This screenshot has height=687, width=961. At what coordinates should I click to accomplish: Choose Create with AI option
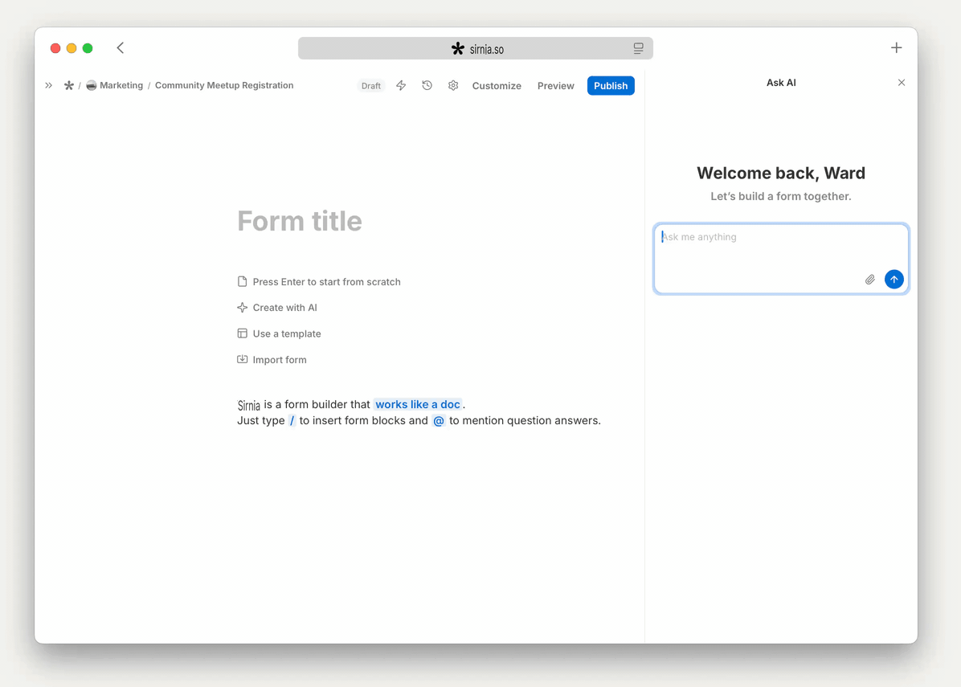(285, 308)
